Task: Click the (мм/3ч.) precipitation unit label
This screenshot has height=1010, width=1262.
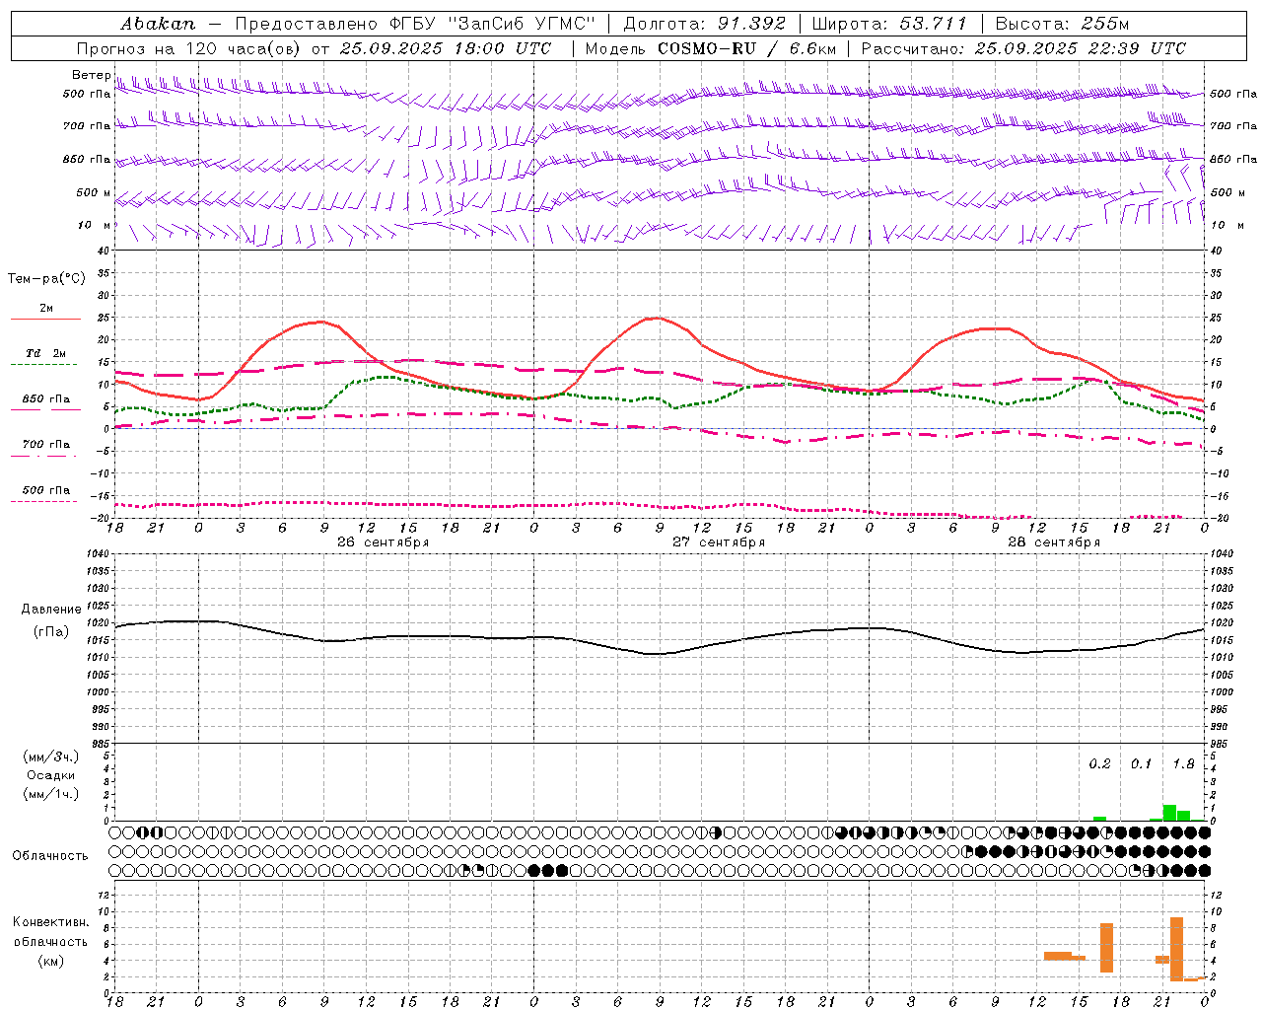Action: 51,757
